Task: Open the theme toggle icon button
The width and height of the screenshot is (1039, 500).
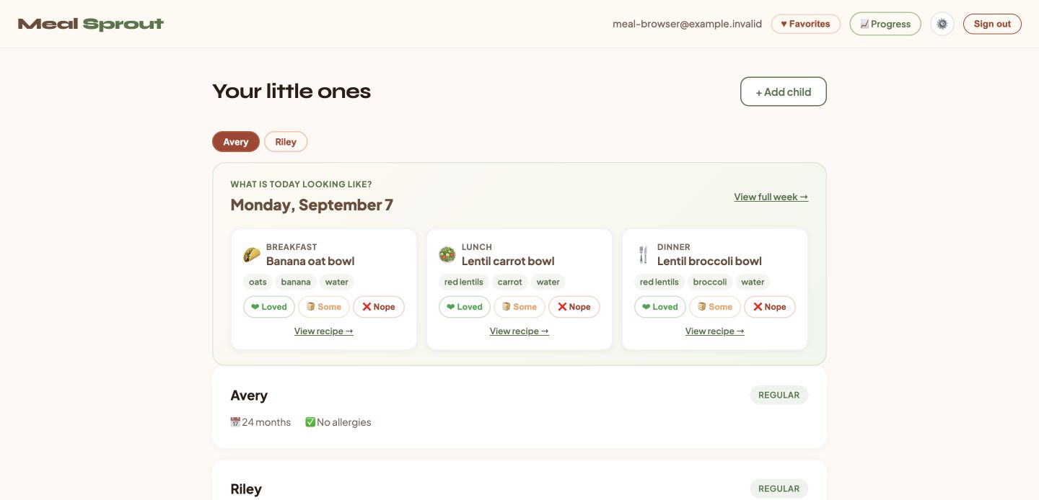Action: (x=942, y=24)
